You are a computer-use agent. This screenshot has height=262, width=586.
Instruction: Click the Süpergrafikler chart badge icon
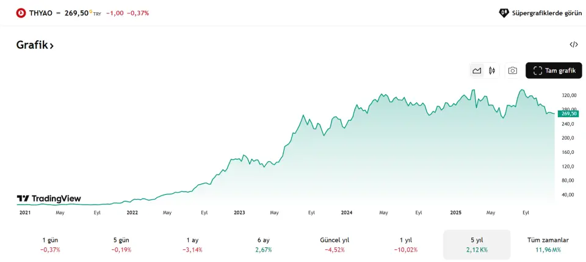pos(504,13)
